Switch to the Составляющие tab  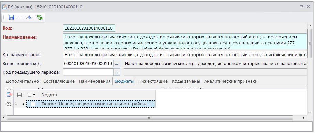tap(59, 81)
